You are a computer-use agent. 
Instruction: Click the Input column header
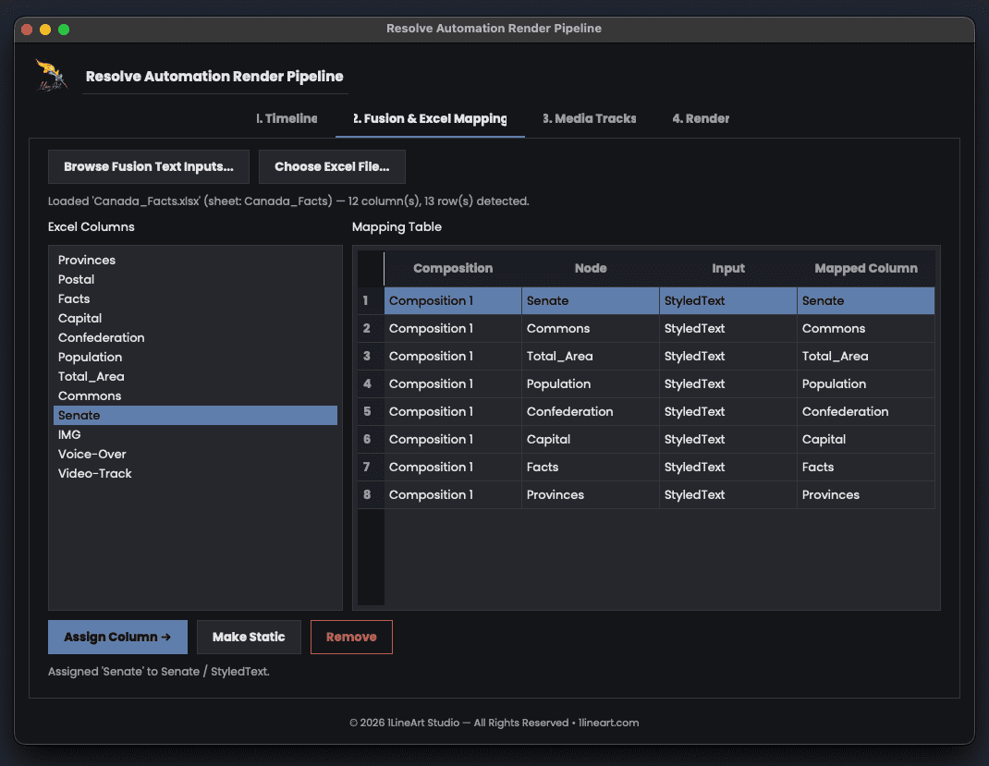point(727,269)
